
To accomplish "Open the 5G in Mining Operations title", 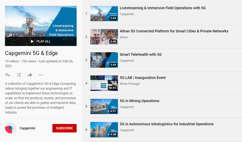I will click(x=139, y=101).
